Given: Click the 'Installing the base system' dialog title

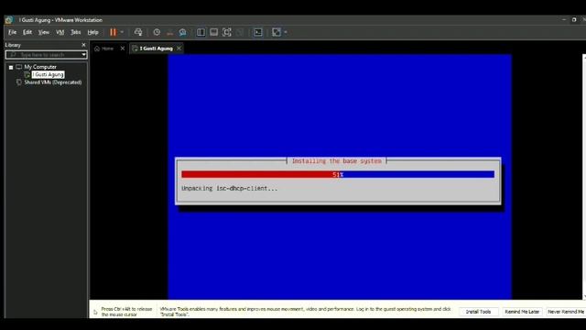Looking at the screenshot, I should tap(337, 161).
